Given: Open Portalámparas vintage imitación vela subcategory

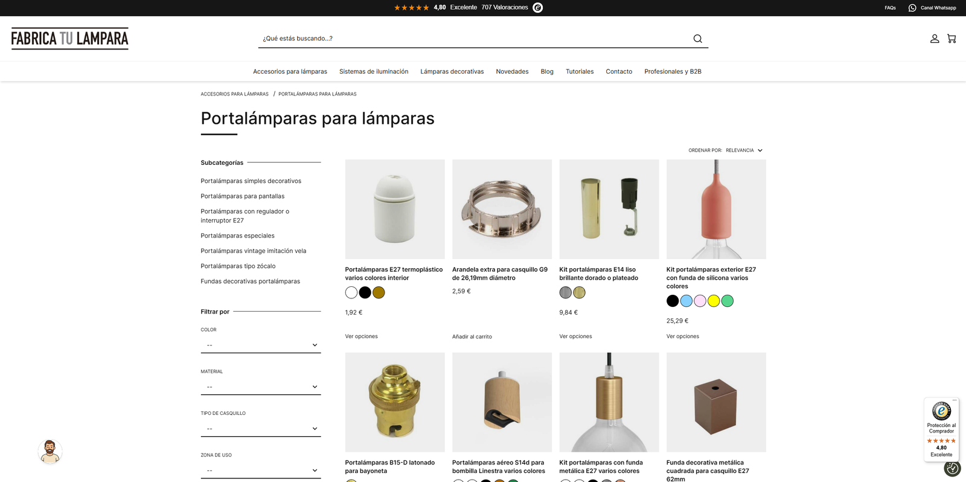Looking at the screenshot, I should tap(254, 251).
